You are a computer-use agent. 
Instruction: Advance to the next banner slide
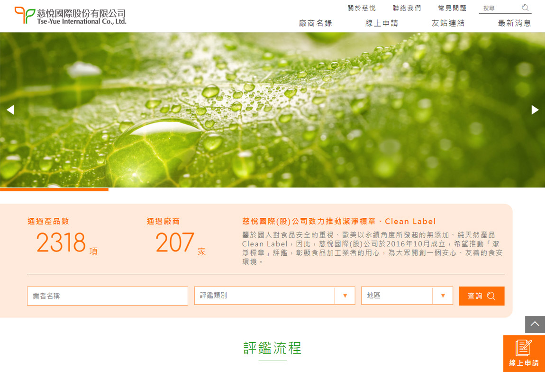(x=535, y=110)
